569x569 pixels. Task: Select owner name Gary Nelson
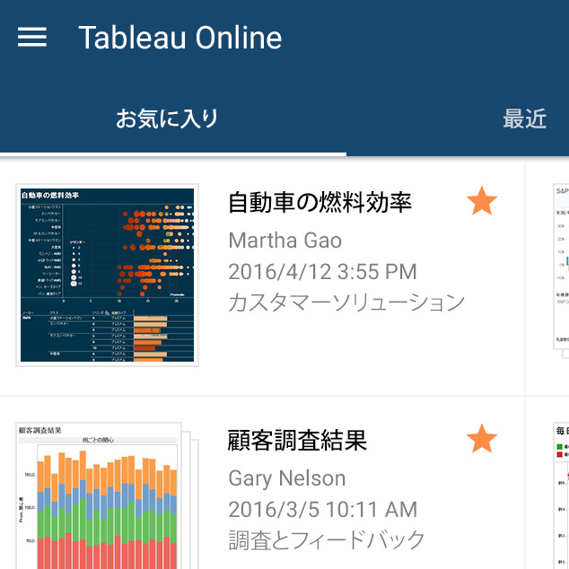point(287,477)
